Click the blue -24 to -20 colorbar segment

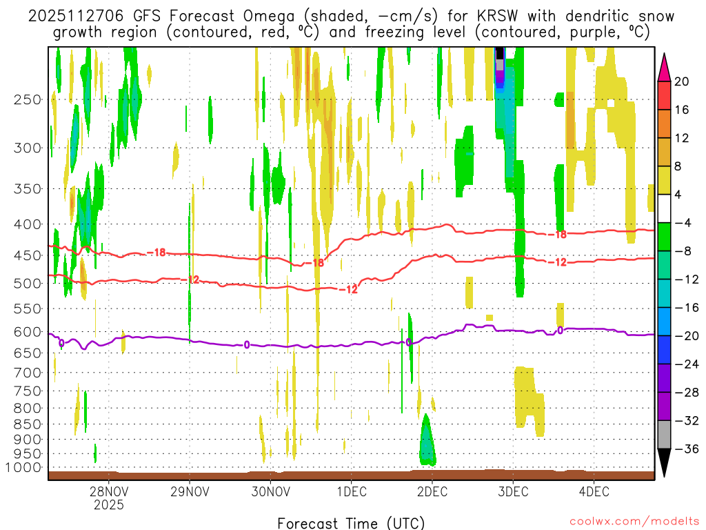(664, 350)
